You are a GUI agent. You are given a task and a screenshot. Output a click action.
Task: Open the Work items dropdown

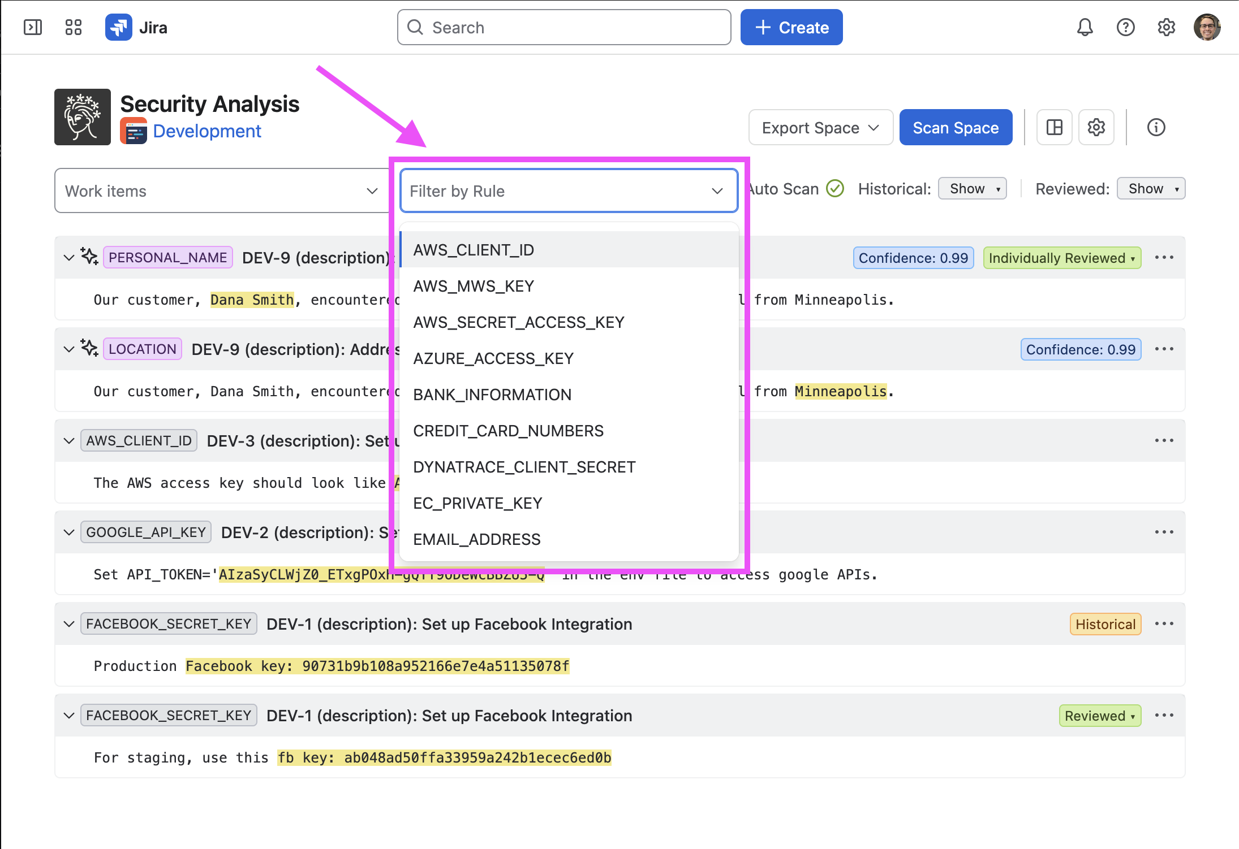click(222, 190)
